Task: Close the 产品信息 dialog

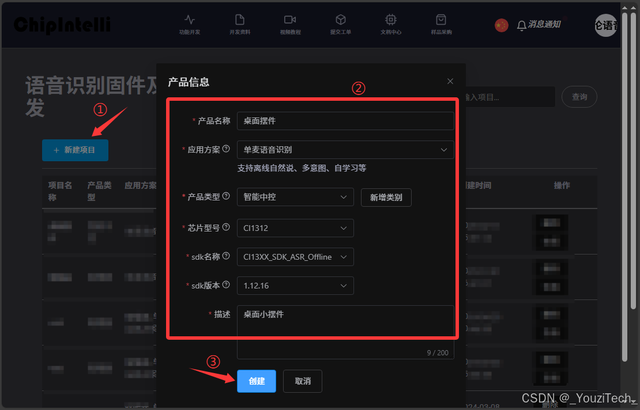Action: pos(450,81)
